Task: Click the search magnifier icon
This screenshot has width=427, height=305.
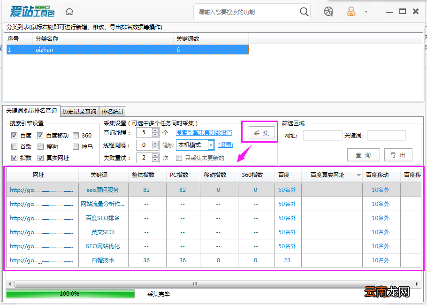Action: click(x=304, y=12)
